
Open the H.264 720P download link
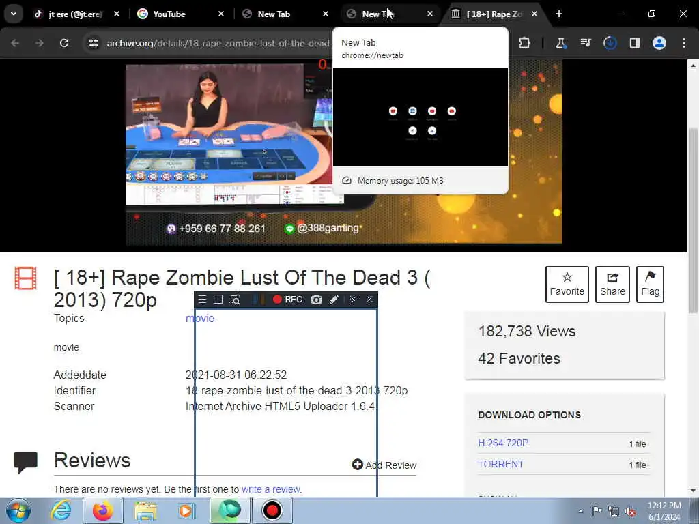pos(503,443)
